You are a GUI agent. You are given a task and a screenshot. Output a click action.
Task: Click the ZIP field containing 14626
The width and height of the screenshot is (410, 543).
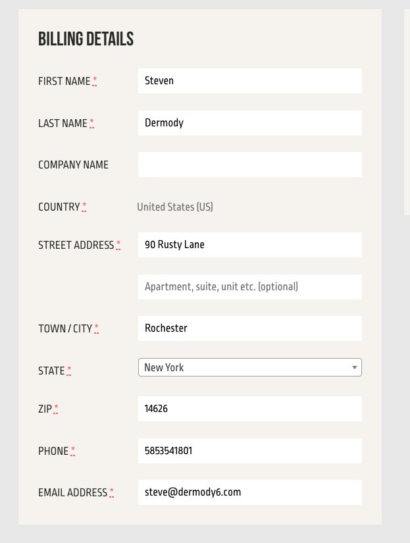pyautogui.click(x=249, y=409)
